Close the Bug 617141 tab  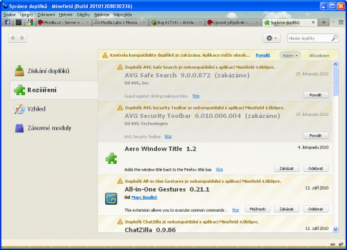(x=200, y=22)
